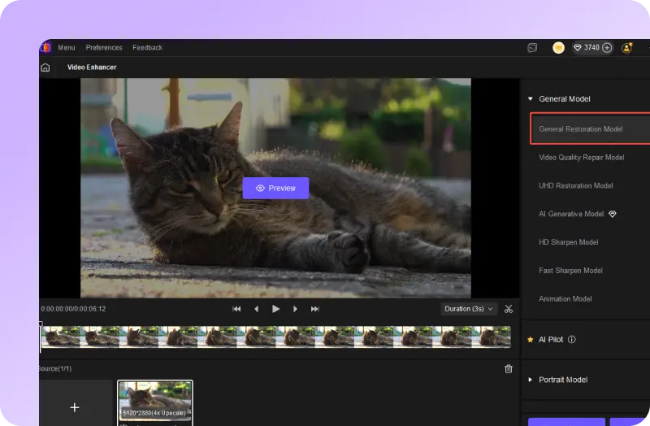Expand the Portrait Model section

pos(531,380)
